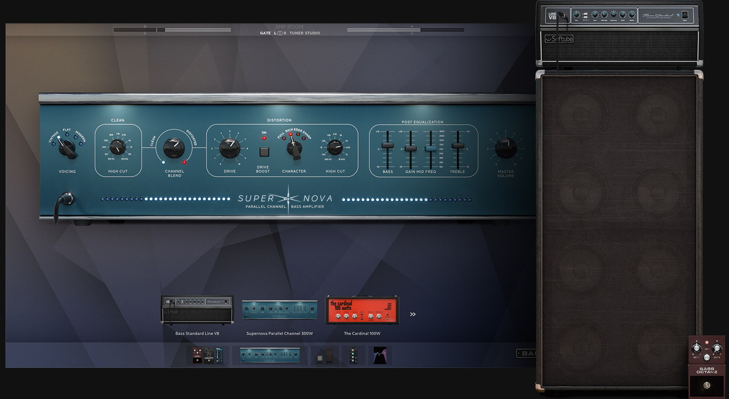
Task: Toggle the Drive Boost square button
Action: pos(264,152)
